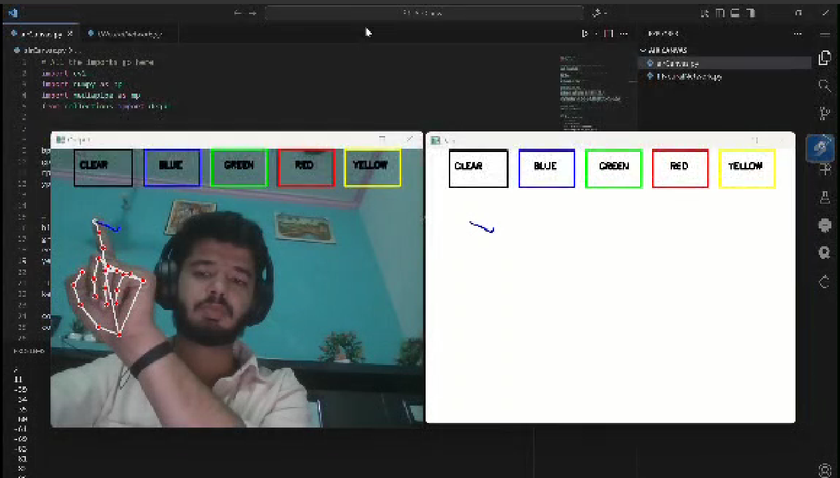Open the editor More Actions ellipsis menu
This screenshot has height=478, width=840.
point(624,33)
